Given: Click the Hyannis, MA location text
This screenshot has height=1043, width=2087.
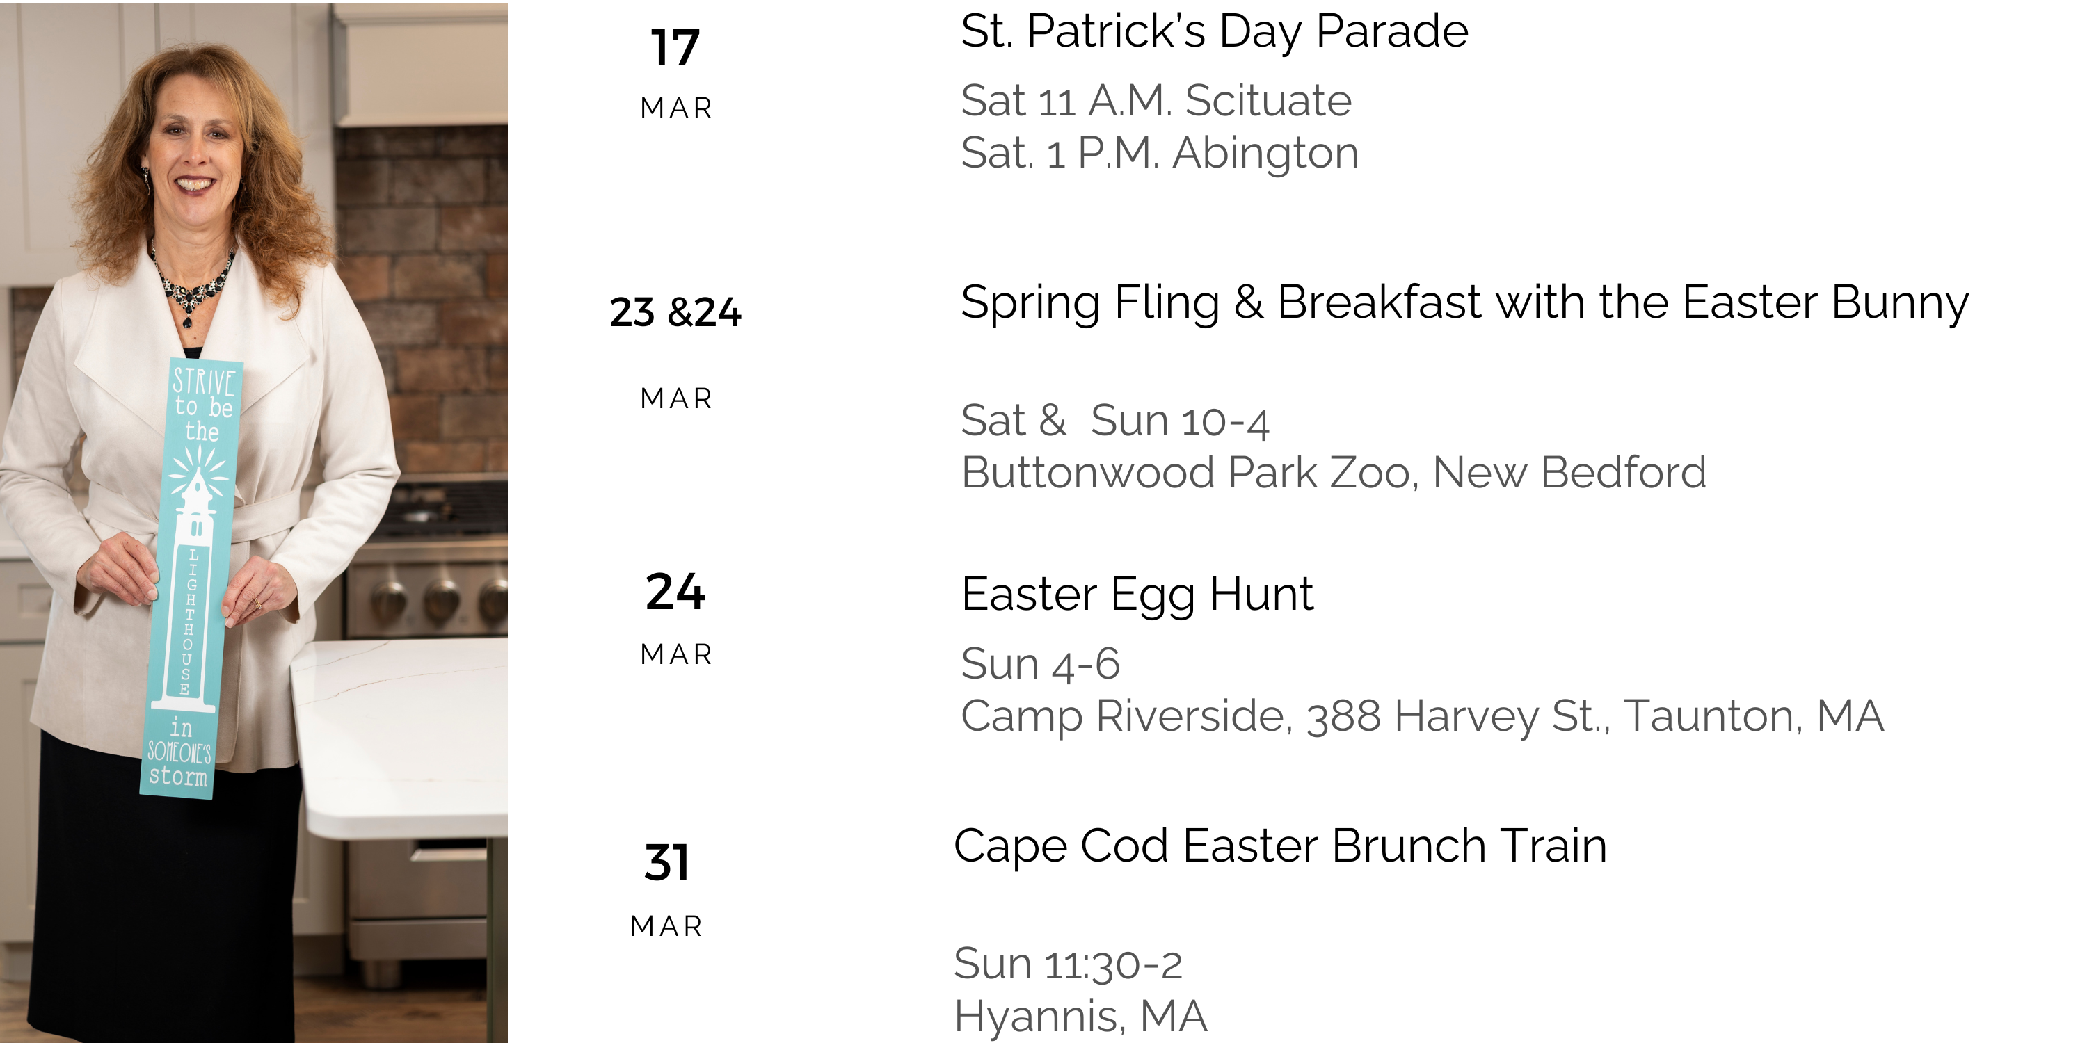Looking at the screenshot, I should pyautogui.click(x=1081, y=1017).
